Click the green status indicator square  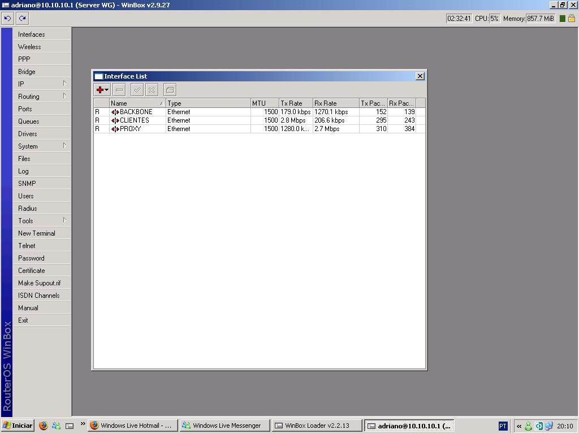tap(563, 19)
